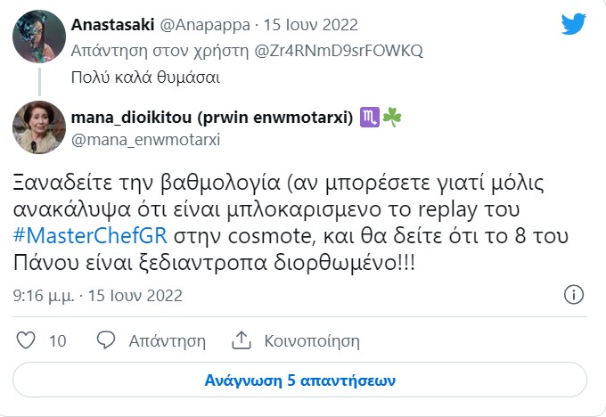
Task: Click the Twitter bird logo
Action: point(573,23)
